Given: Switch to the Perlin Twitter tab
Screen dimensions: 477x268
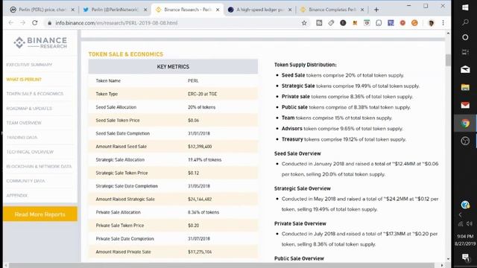Looking at the screenshot, I should click(x=114, y=10).
